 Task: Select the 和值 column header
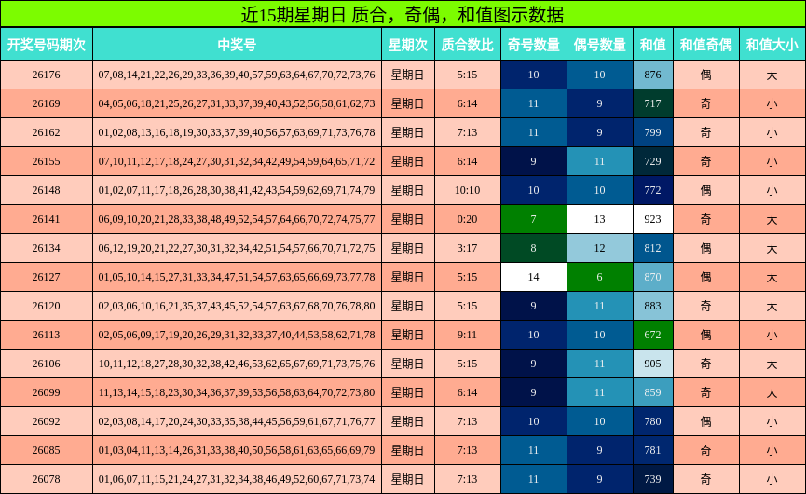[653, 45]
